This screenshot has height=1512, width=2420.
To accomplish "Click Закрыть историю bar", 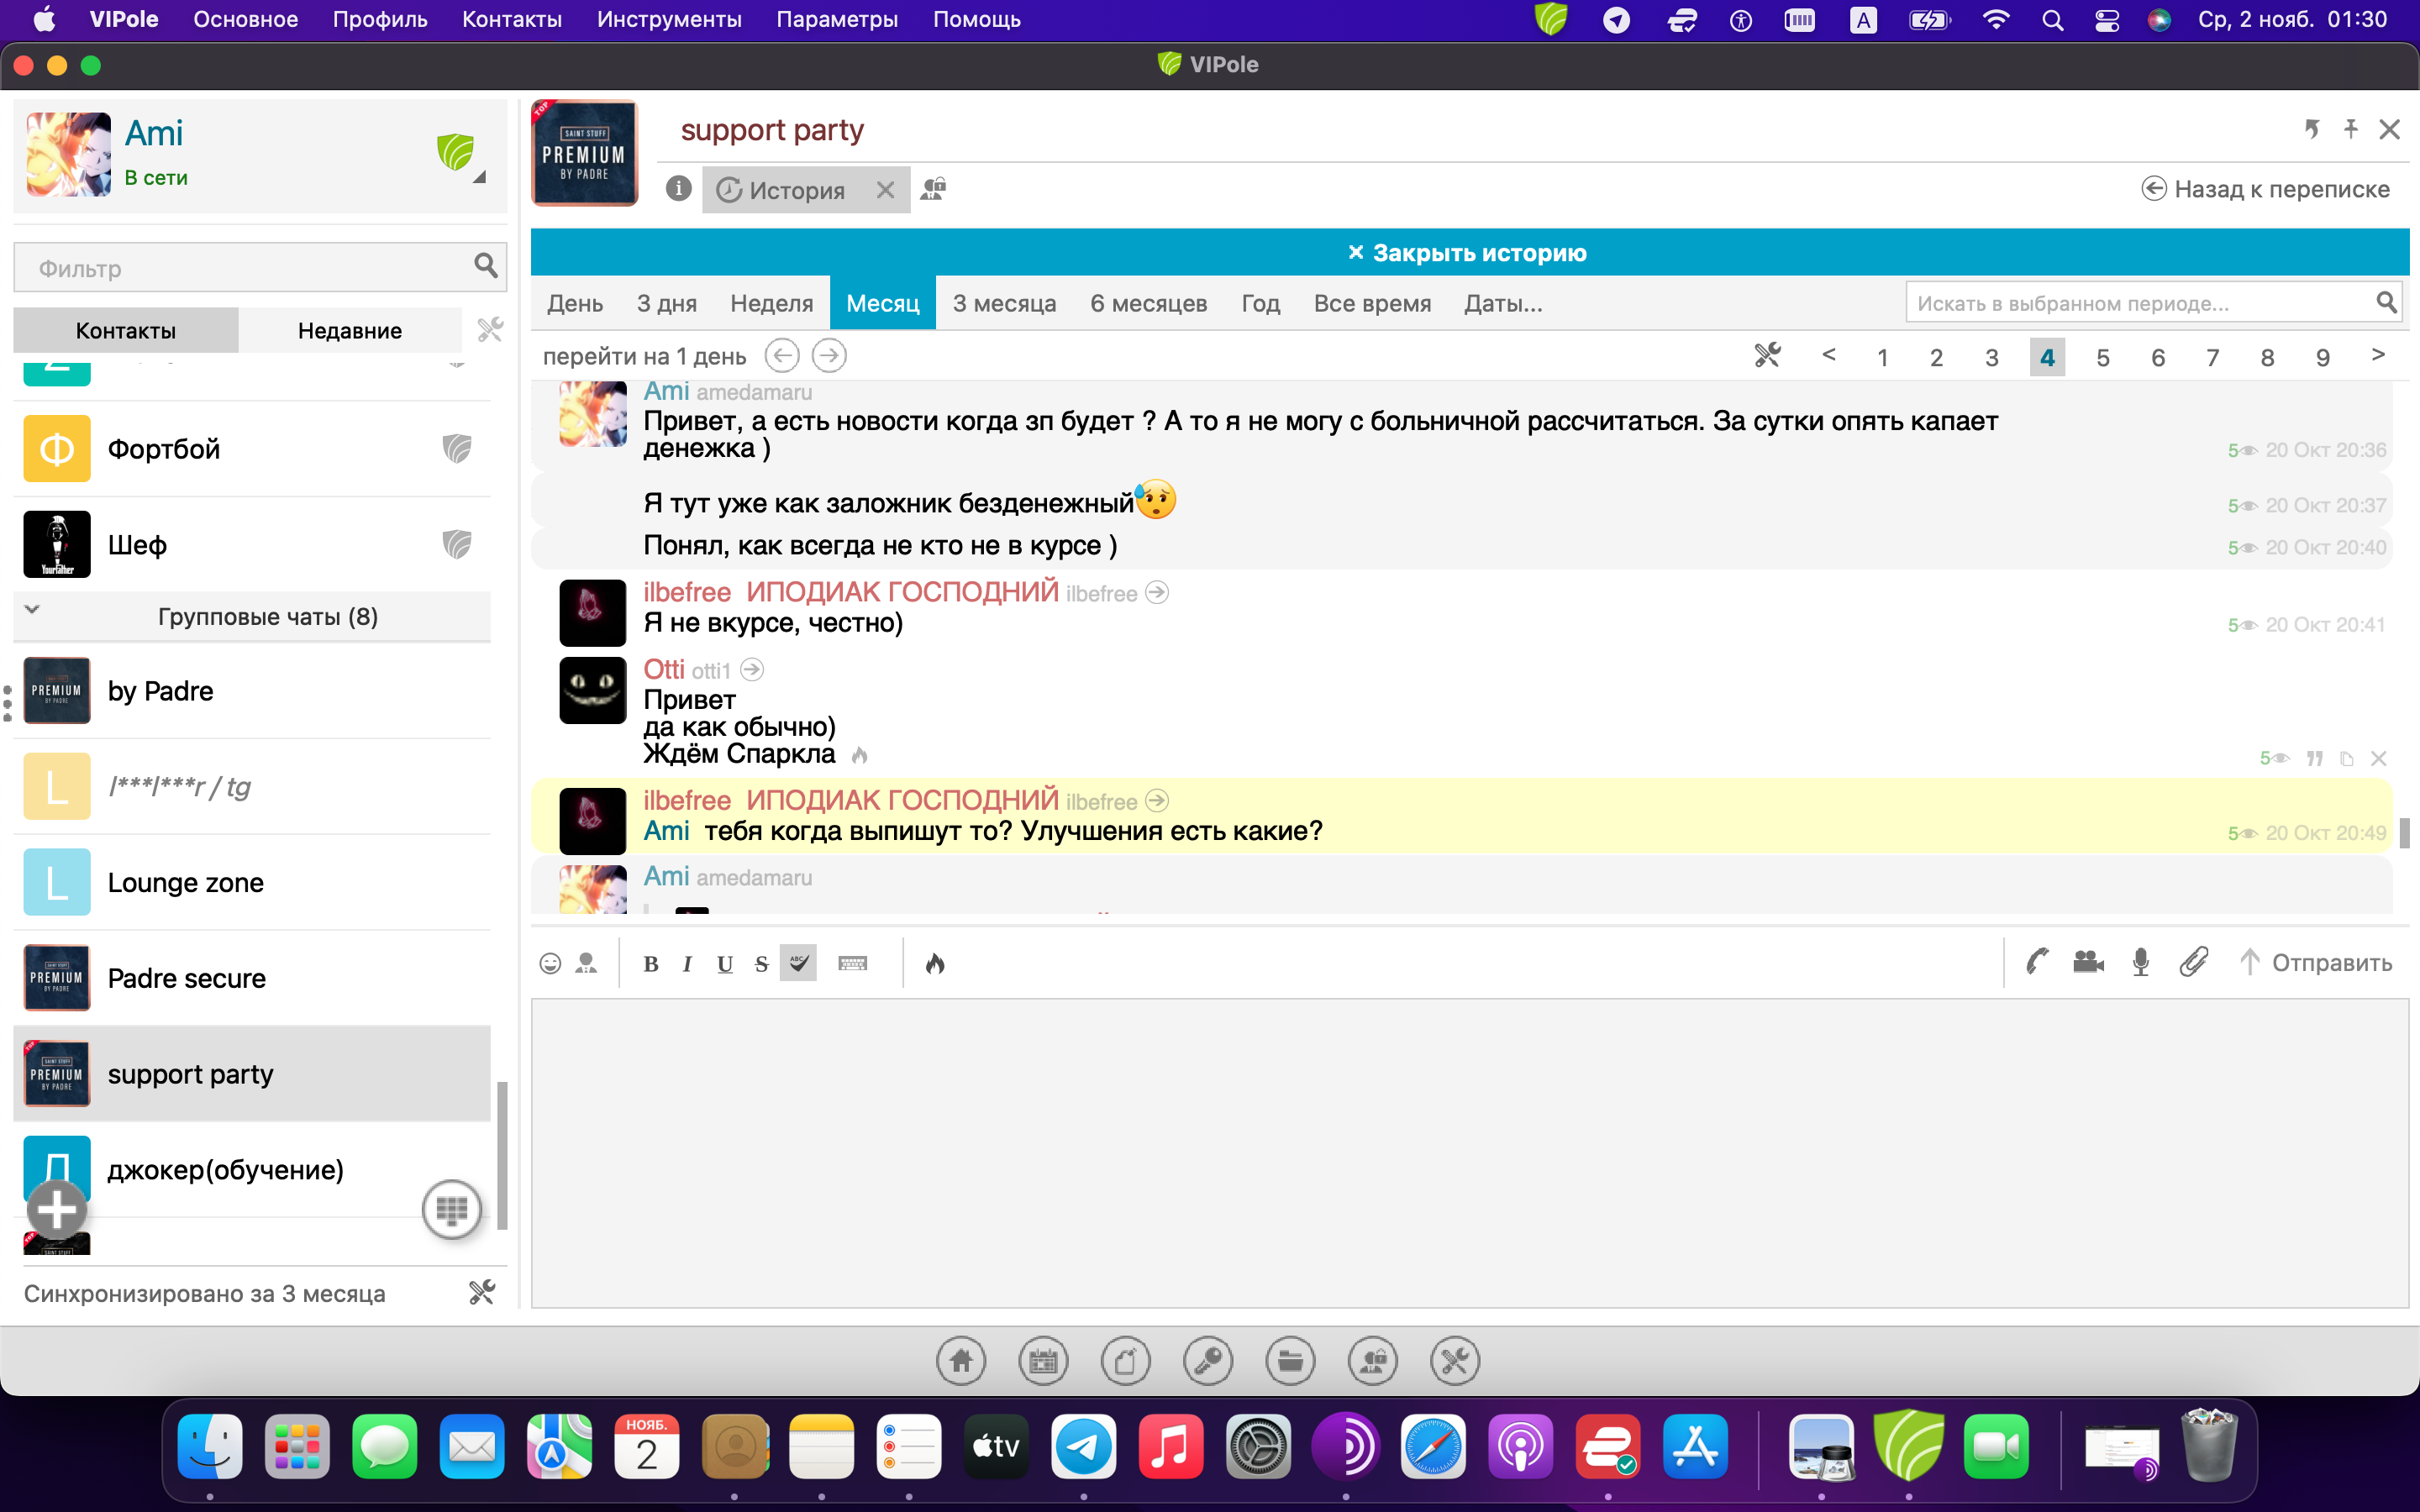I will (1469, 252).
